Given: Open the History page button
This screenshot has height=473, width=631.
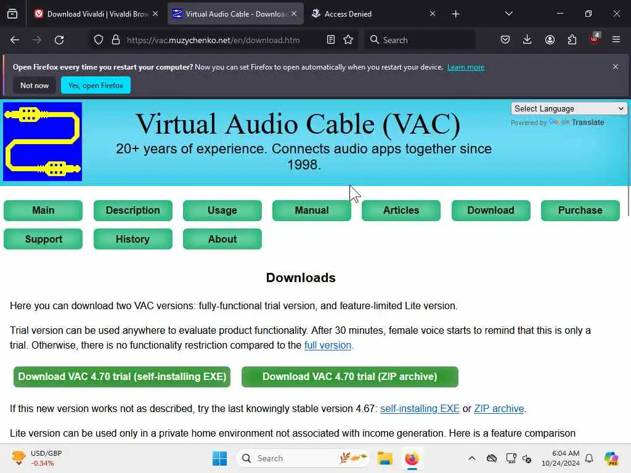Looking at the screenshot, I should tap(133, 239).
